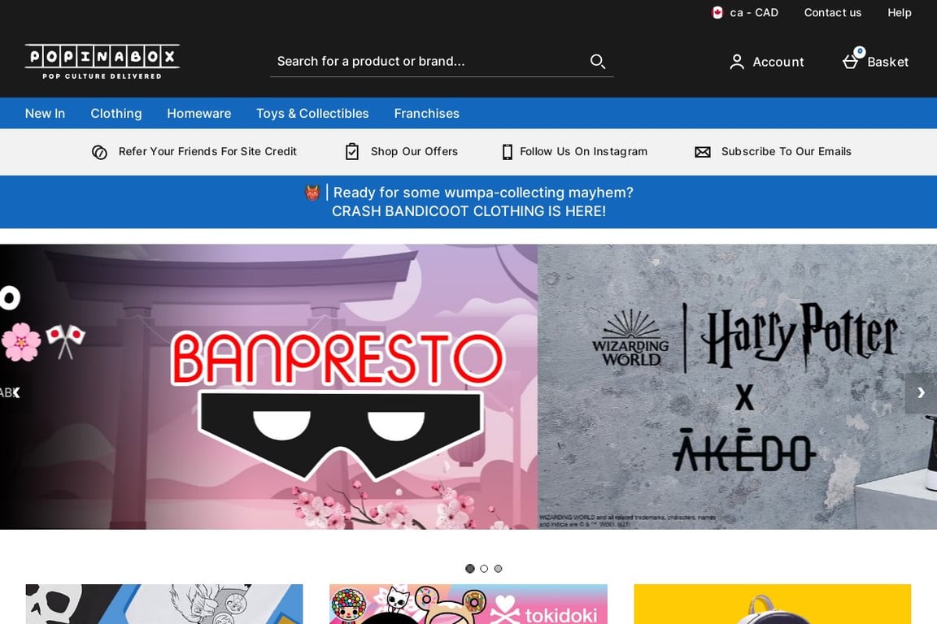Image resolution: width=937 pixels, height=624 pixels.
Task: Click the product search input field
Action: click(x=442, y=61)
